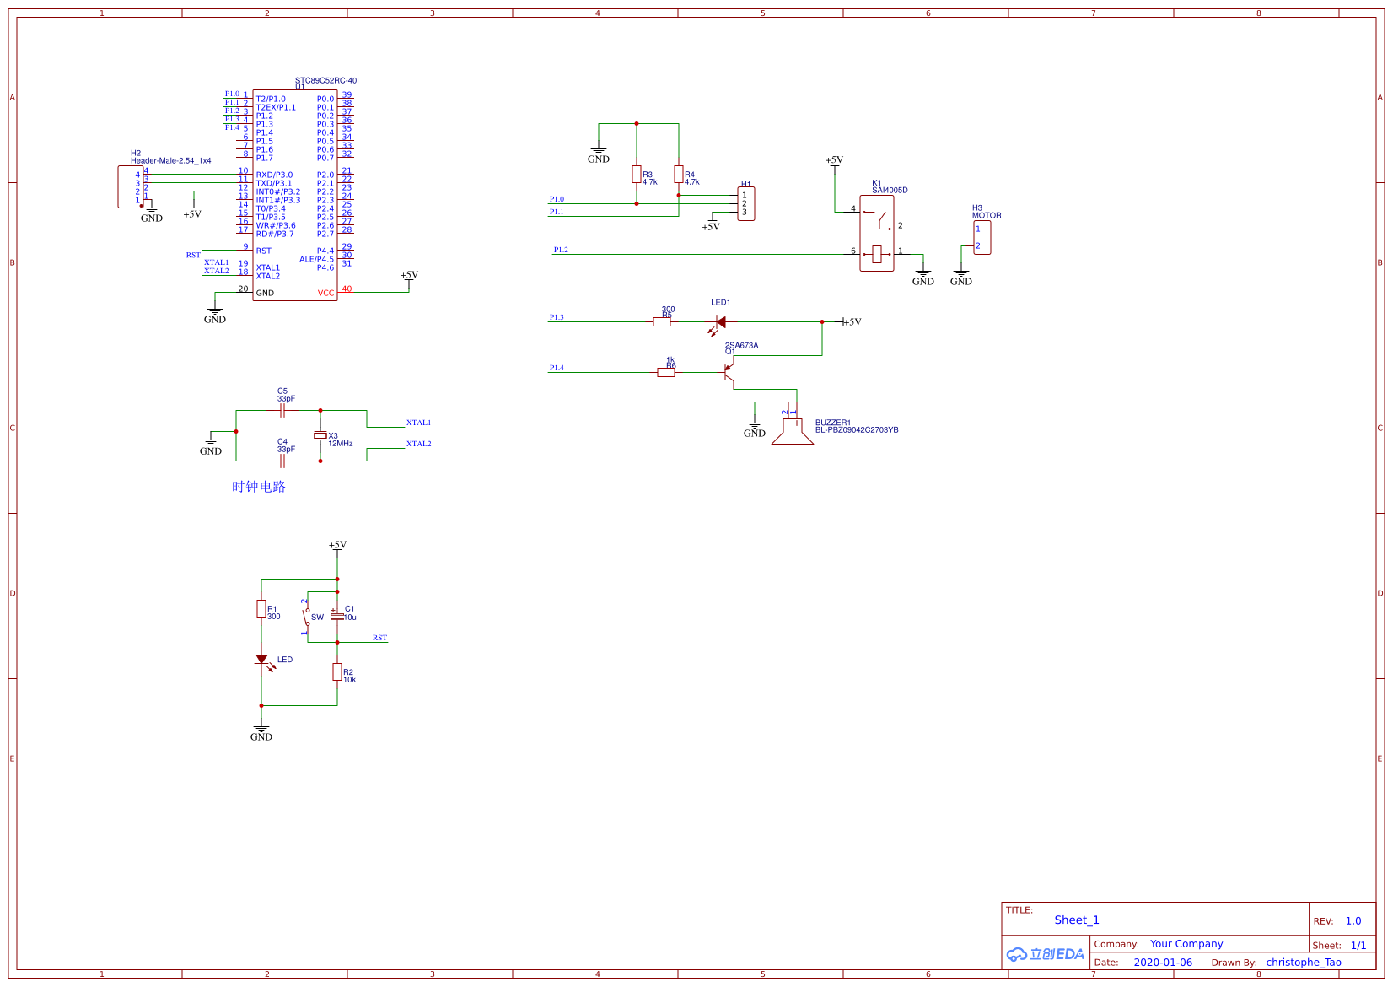Click the XTAL2 net label near crystal
The width and height of the screenshot is (1393, 987).
pyautogui.click(x=418, y=444)
